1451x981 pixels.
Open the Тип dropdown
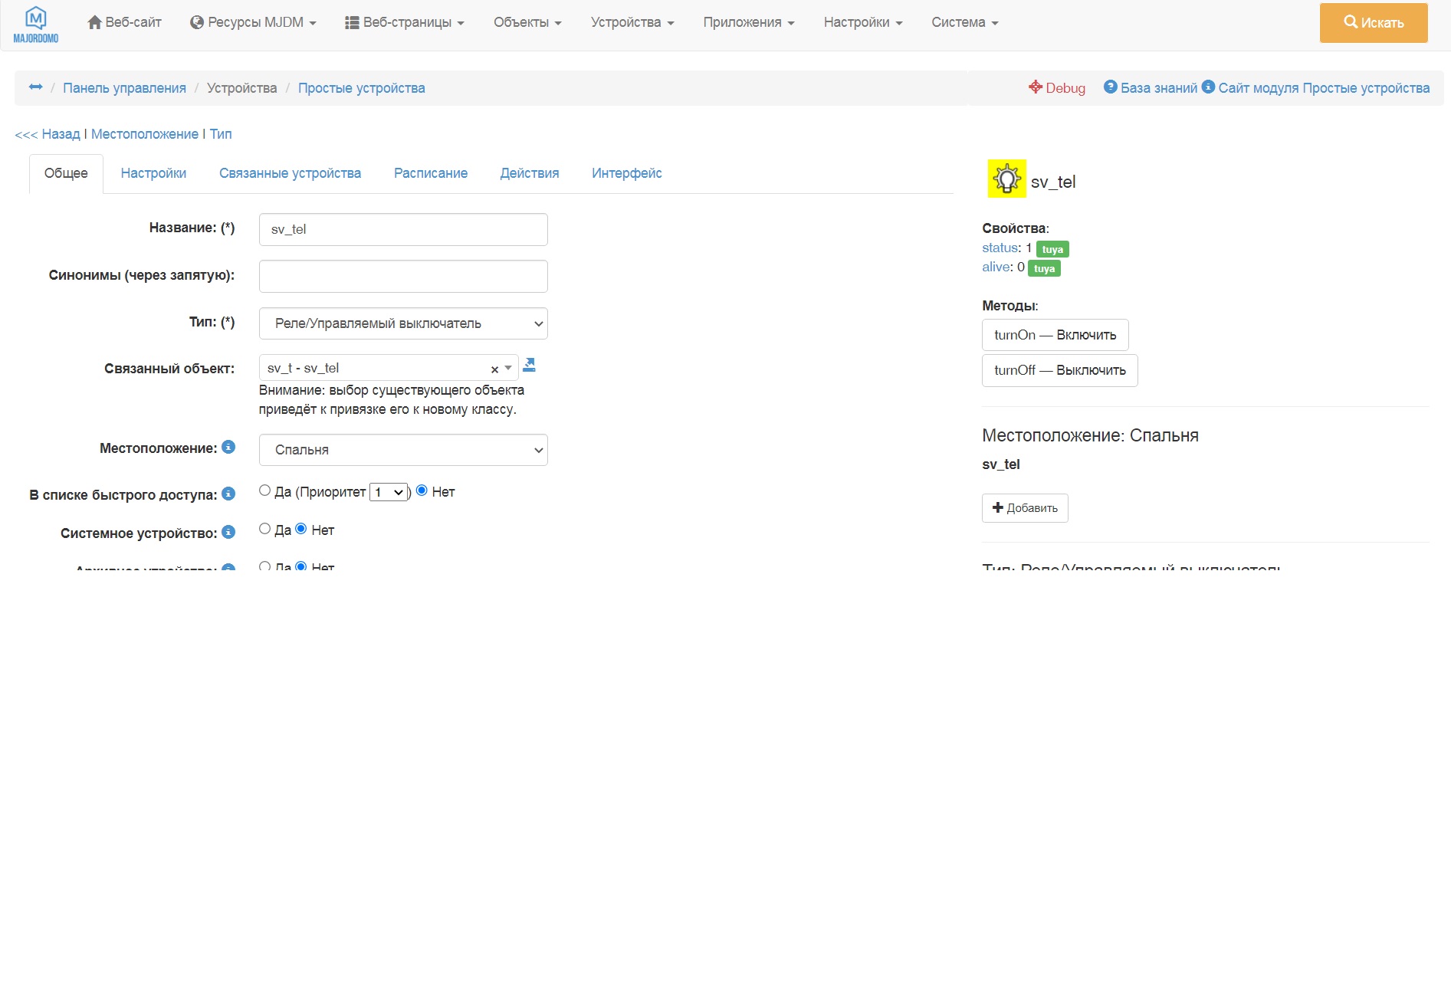click(403, 323)
